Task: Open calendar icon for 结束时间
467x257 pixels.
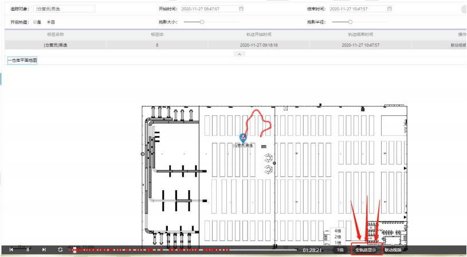Action: point(390,8)
